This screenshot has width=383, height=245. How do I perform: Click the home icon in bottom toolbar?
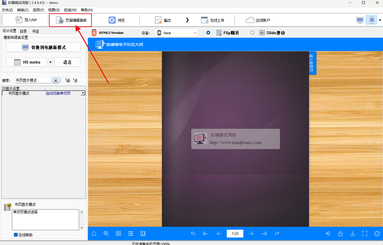[94, 234]
